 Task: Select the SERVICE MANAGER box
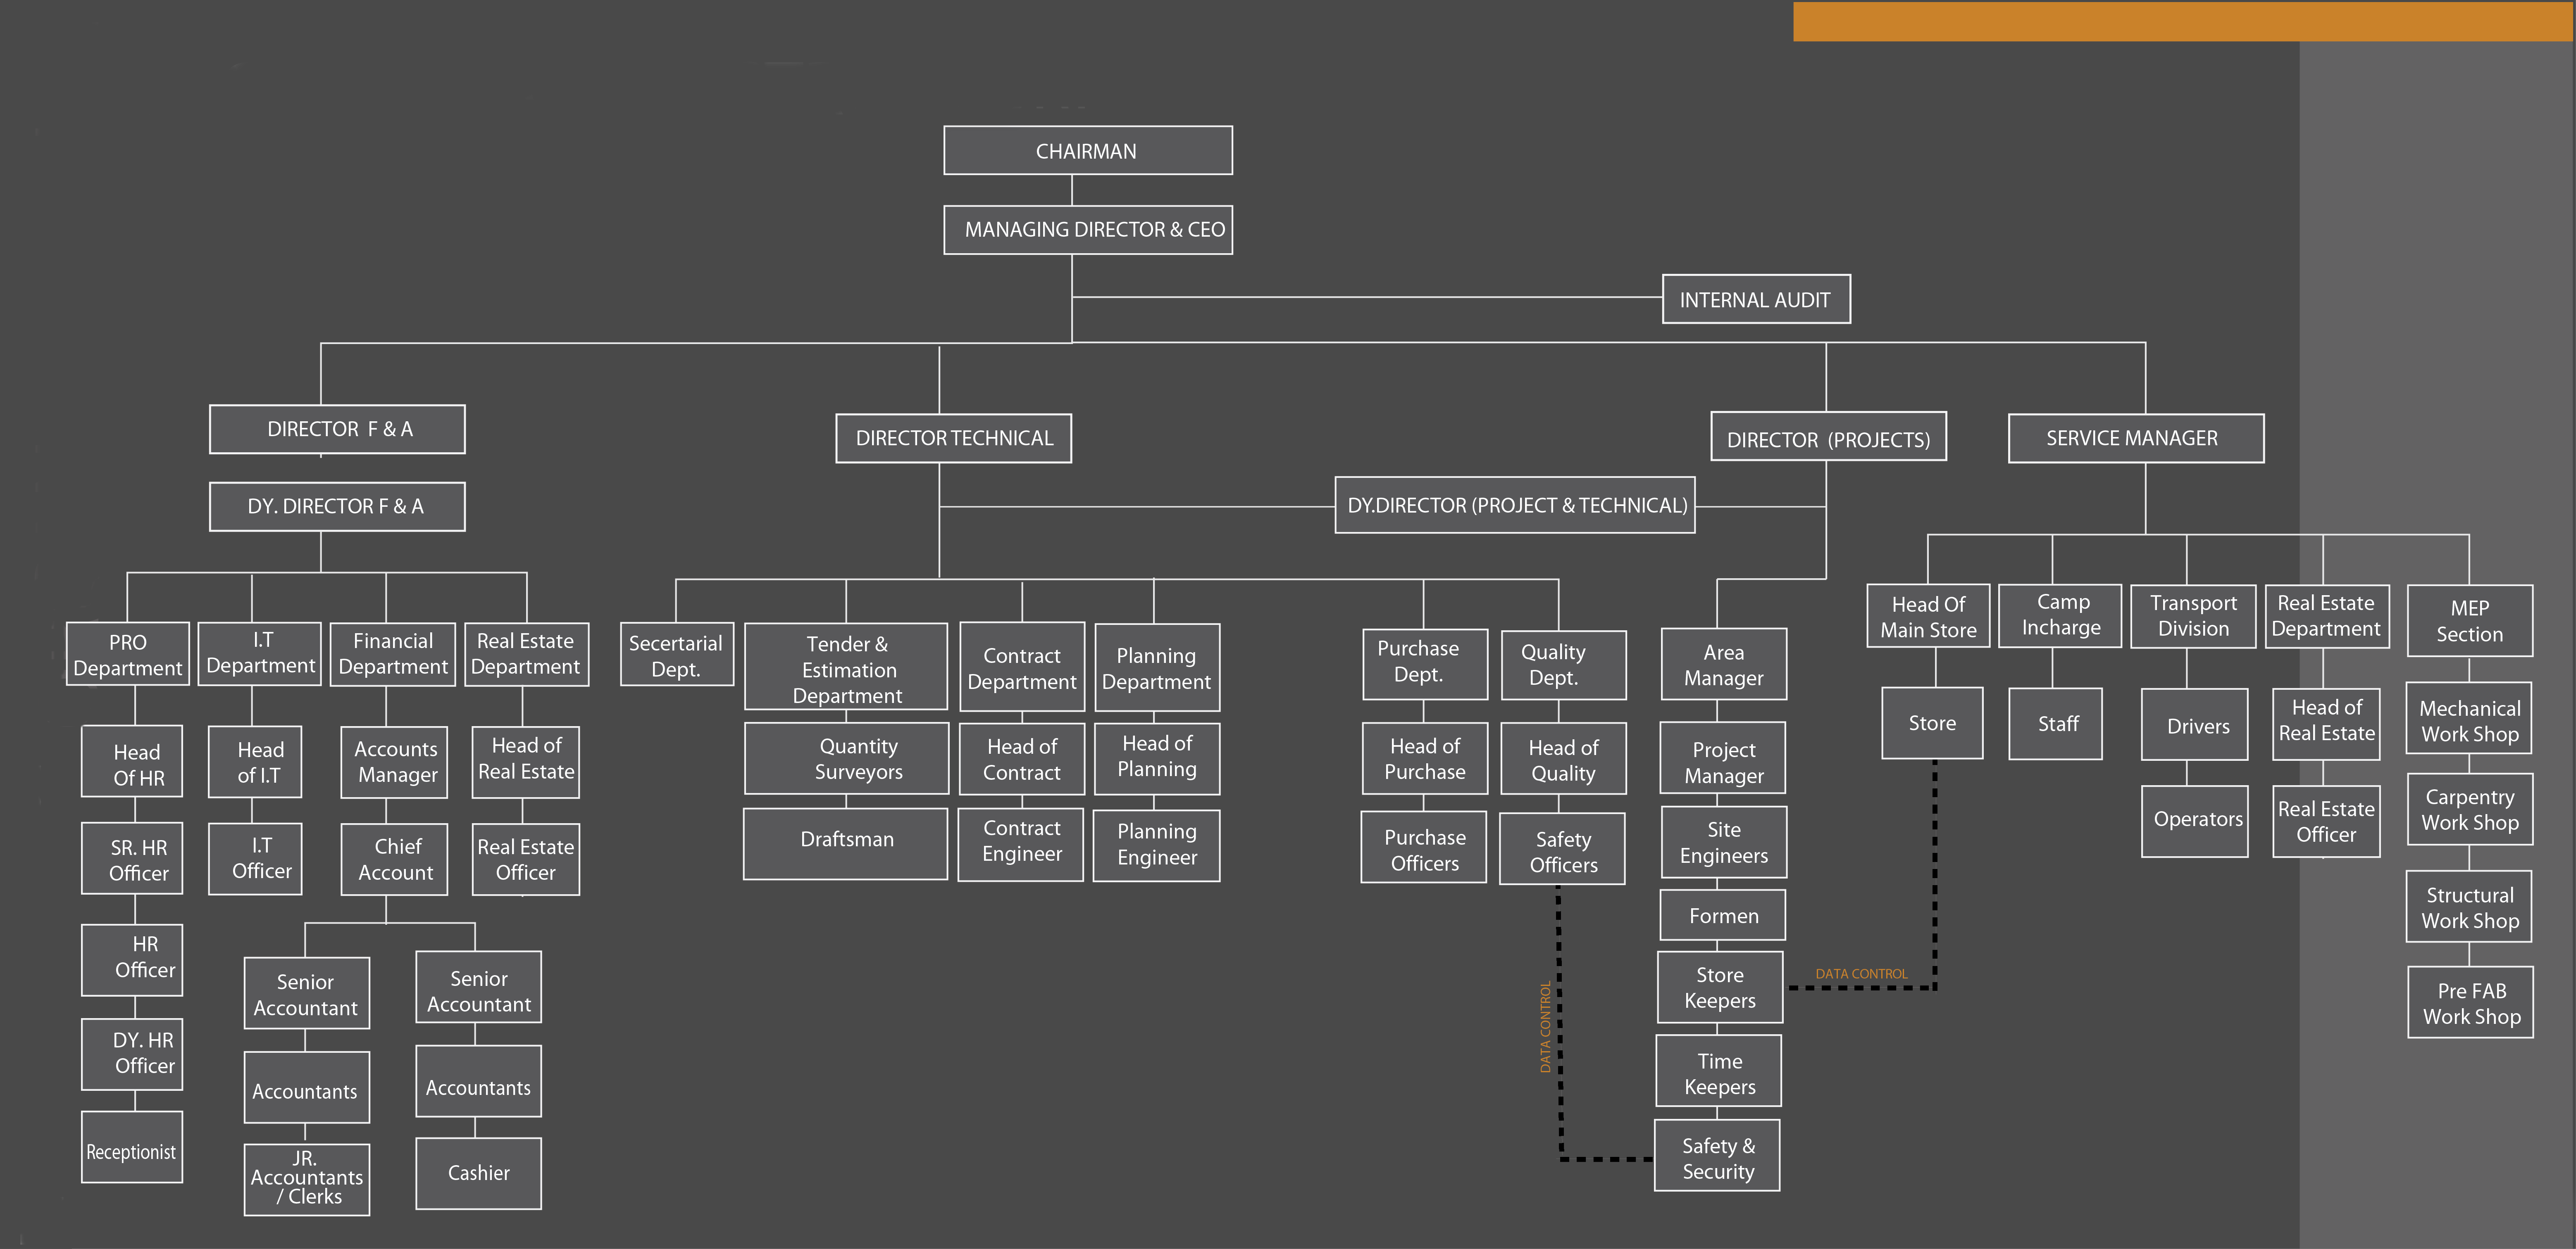click(2136, 439)
